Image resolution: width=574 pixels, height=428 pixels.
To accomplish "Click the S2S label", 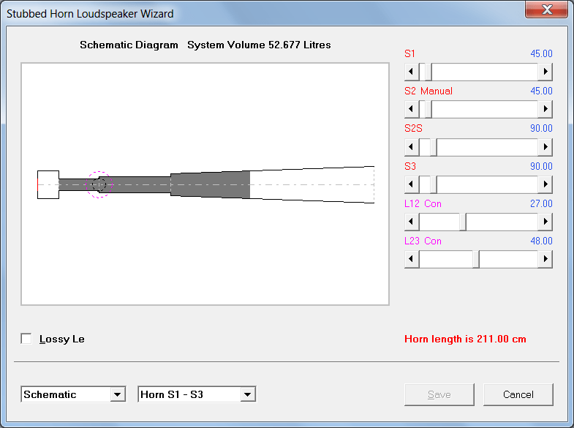I will pos(413,129).
